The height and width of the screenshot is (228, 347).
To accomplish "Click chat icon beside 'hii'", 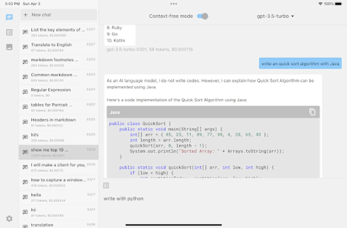I will click(25, 212).
